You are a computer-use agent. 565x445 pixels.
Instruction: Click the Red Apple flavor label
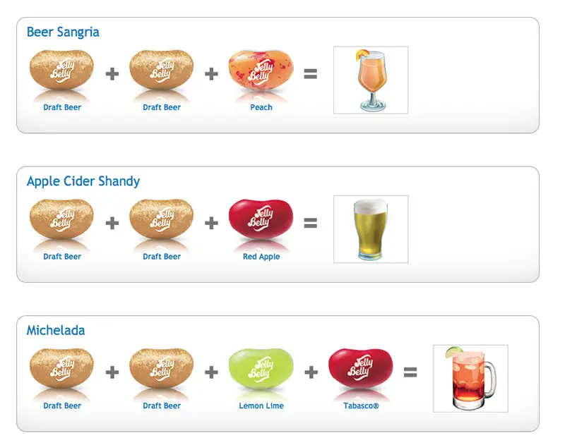click(x=261, y=257)
